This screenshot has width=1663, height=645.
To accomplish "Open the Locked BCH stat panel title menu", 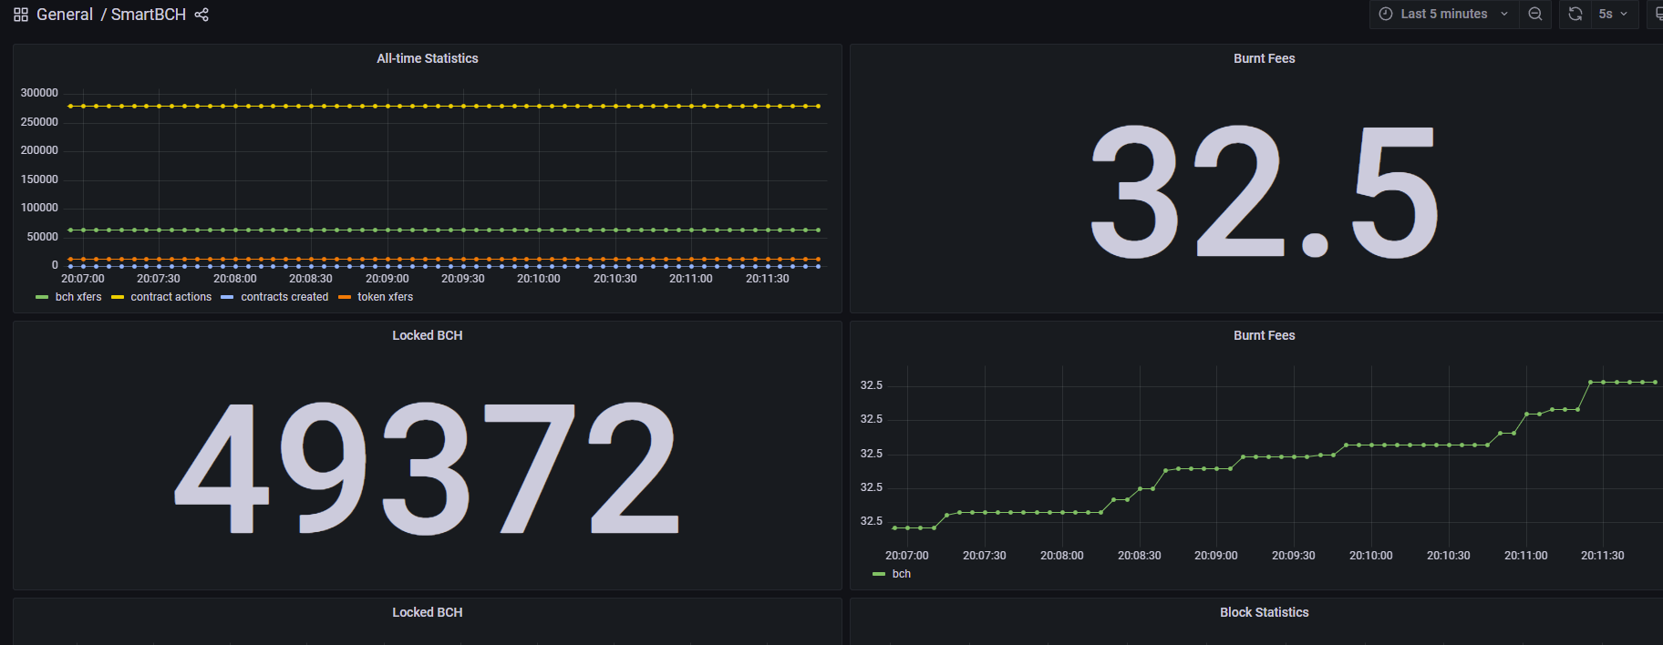I will 428,335.
